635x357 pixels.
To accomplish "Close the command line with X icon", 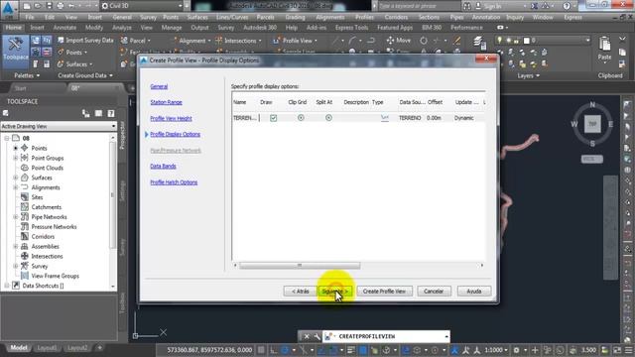I will (307, 336).
